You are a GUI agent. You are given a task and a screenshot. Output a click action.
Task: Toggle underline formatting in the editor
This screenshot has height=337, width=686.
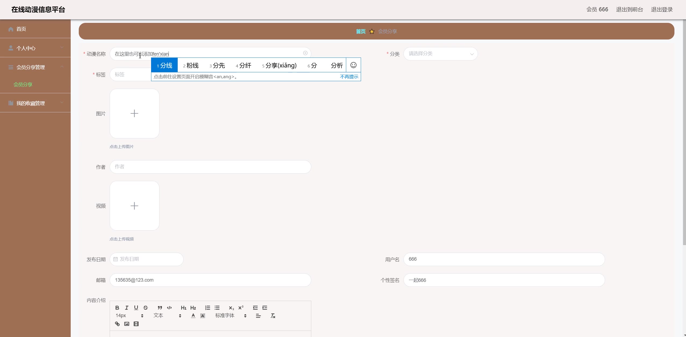136,308
